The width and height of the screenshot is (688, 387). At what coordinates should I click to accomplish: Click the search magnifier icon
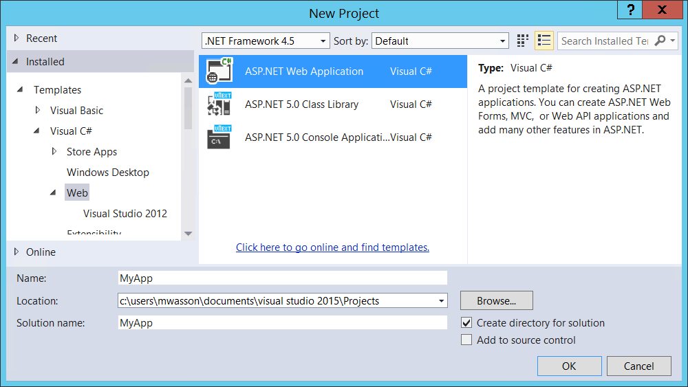(x=660, y=41)
